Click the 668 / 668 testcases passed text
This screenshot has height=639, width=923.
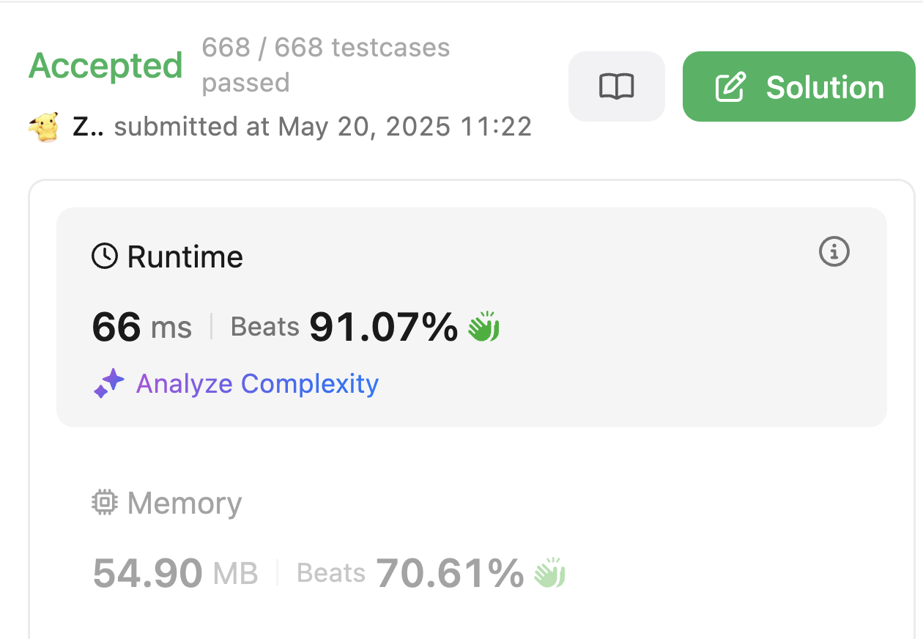pyautogui.click(x=325, y=64)
